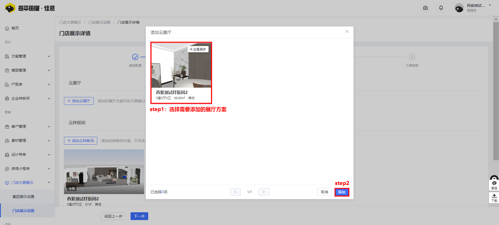Click the 下一步 button
This screenshot has width=499, height=225.
(x=139, y=216)
